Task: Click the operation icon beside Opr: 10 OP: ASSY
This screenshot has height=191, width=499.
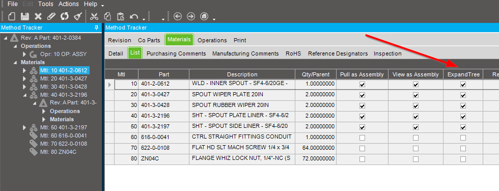Action: click(x=34, y=54)
